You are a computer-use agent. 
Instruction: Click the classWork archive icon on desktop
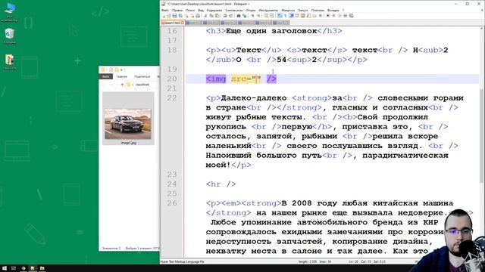click(9, 62)
